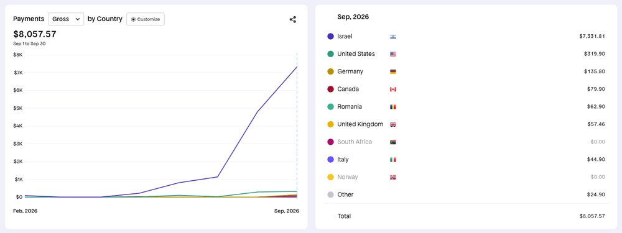Click the $79.90 Canada amount
The image size is (622, 233).
pos(596,89)
